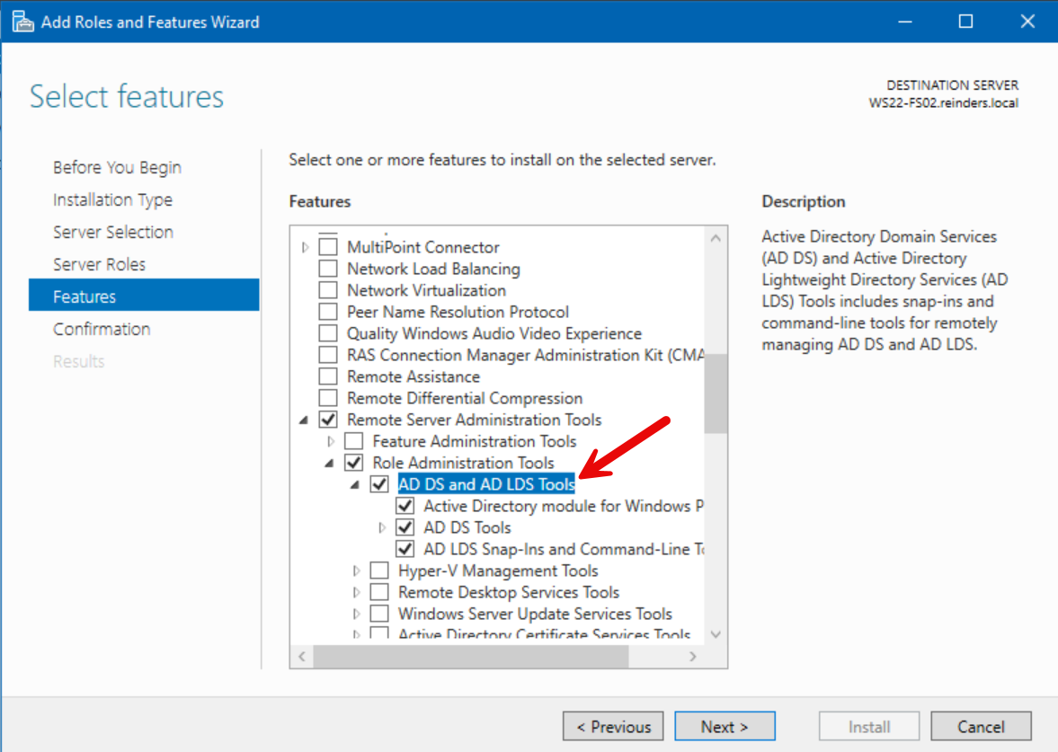The height and width of the screenshot is (752, 1058).
Task: Enable Remote Assistance feature
Action: [x=328, y=376]
